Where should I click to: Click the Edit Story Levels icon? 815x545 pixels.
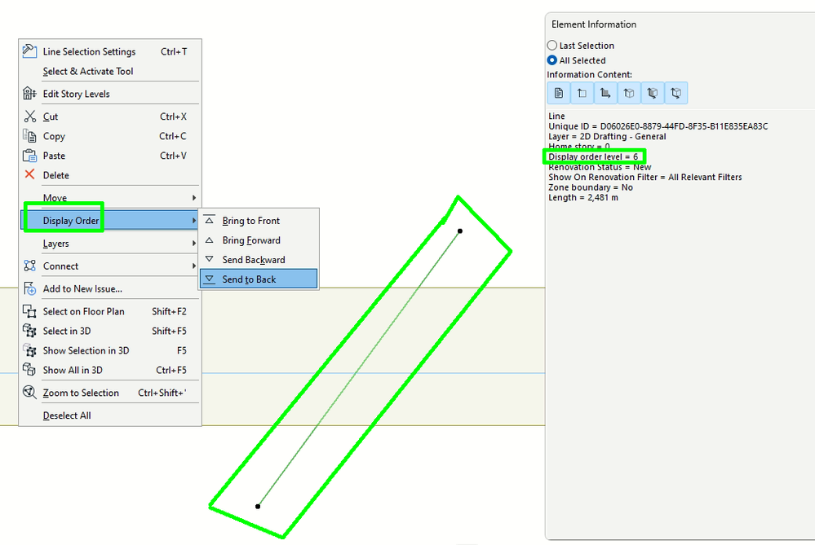tap(29, 94)
